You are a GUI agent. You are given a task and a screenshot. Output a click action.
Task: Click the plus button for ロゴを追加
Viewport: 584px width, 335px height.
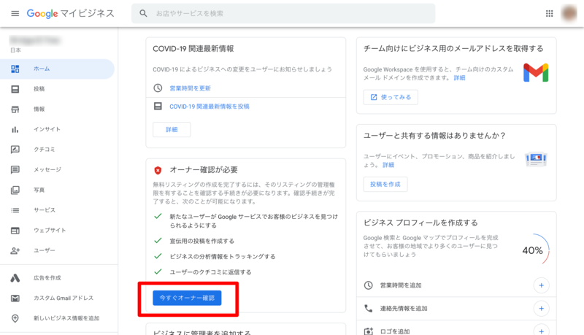(x=541, y=331)
